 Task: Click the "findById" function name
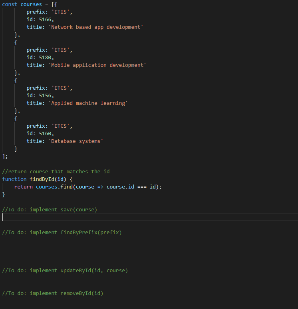(42, 179)
